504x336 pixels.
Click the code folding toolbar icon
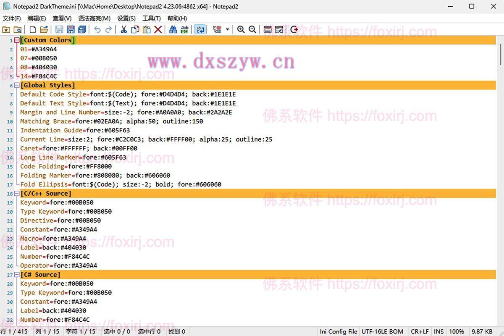tap(217, 29)
